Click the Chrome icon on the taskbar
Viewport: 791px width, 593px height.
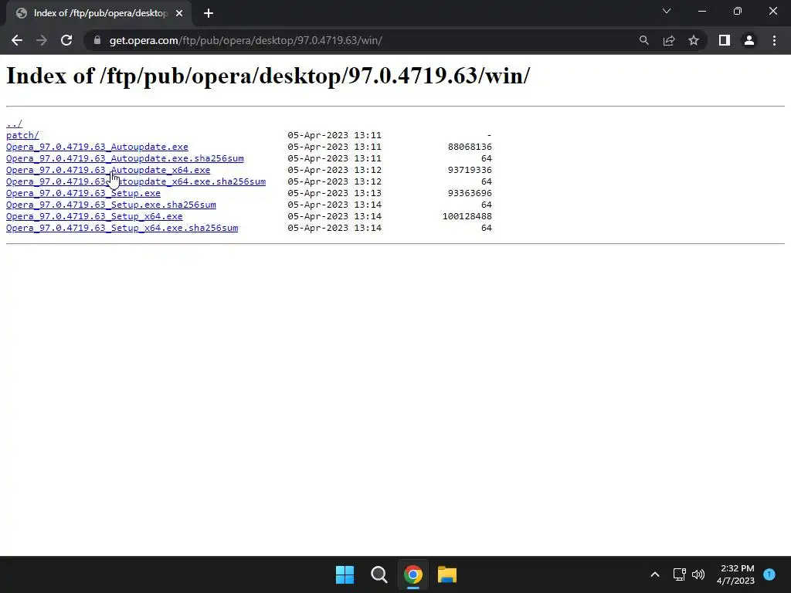[x=412, y=574]
